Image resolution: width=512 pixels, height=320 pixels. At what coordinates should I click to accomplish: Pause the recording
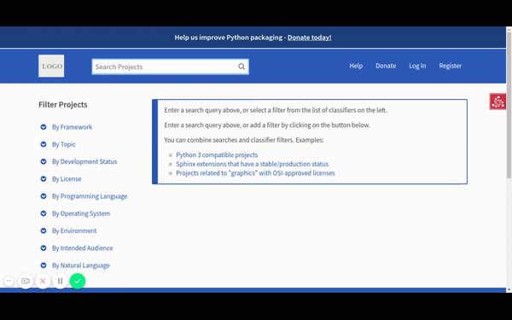tap(60, 281)
